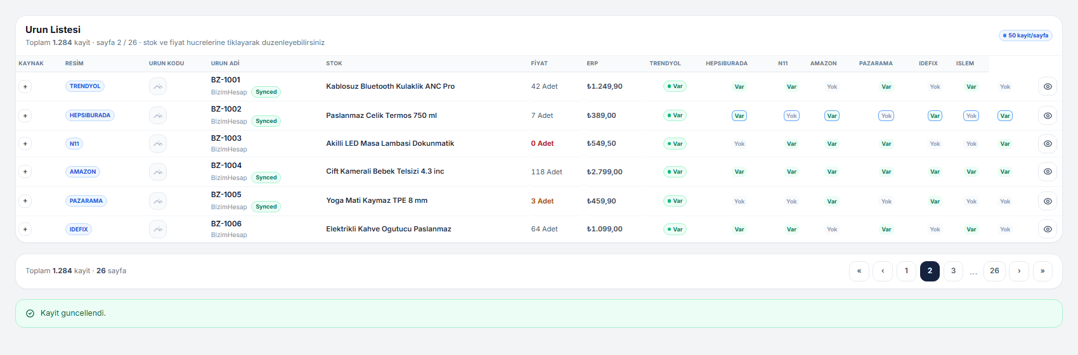Open eye view icon for BZ-1003 row

pyautogui.click(x=1048, y=143)
